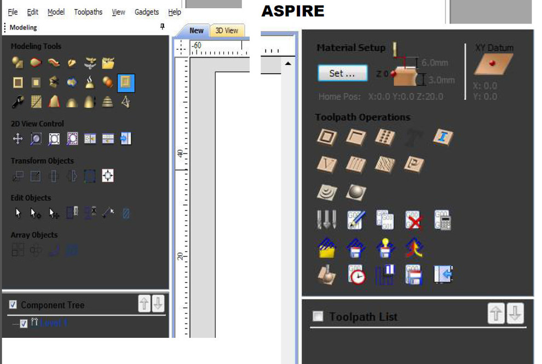Open the Gadgets menu
This screenshot has width=542, height=364.
point(147,12)
